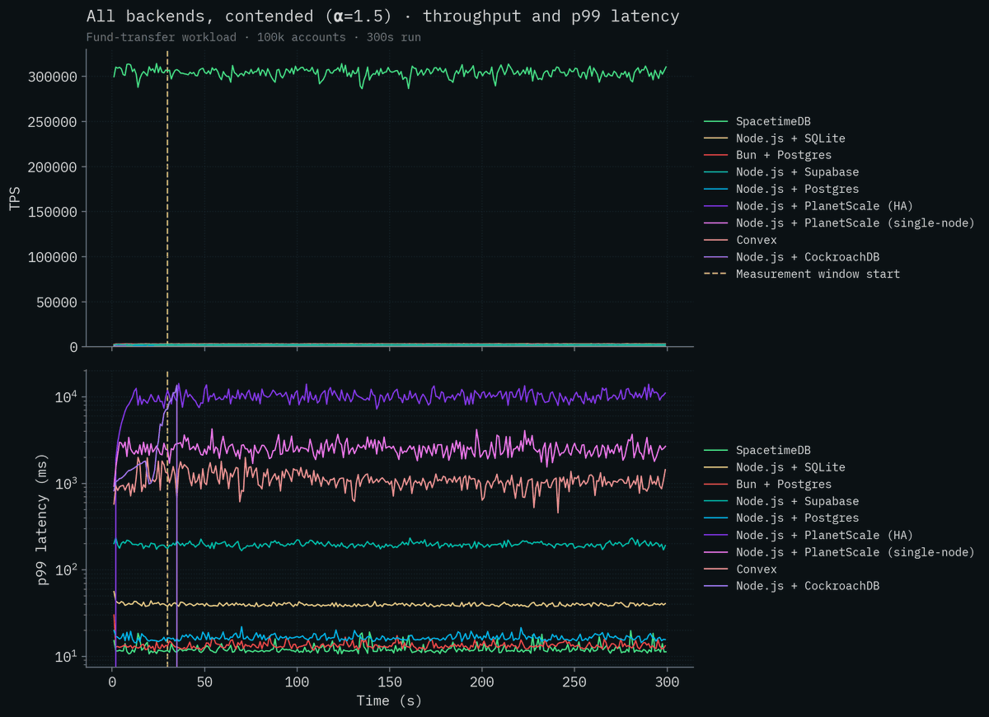Click 'Node.js + SQLite' in the bottom legend

tap(790, 467)
